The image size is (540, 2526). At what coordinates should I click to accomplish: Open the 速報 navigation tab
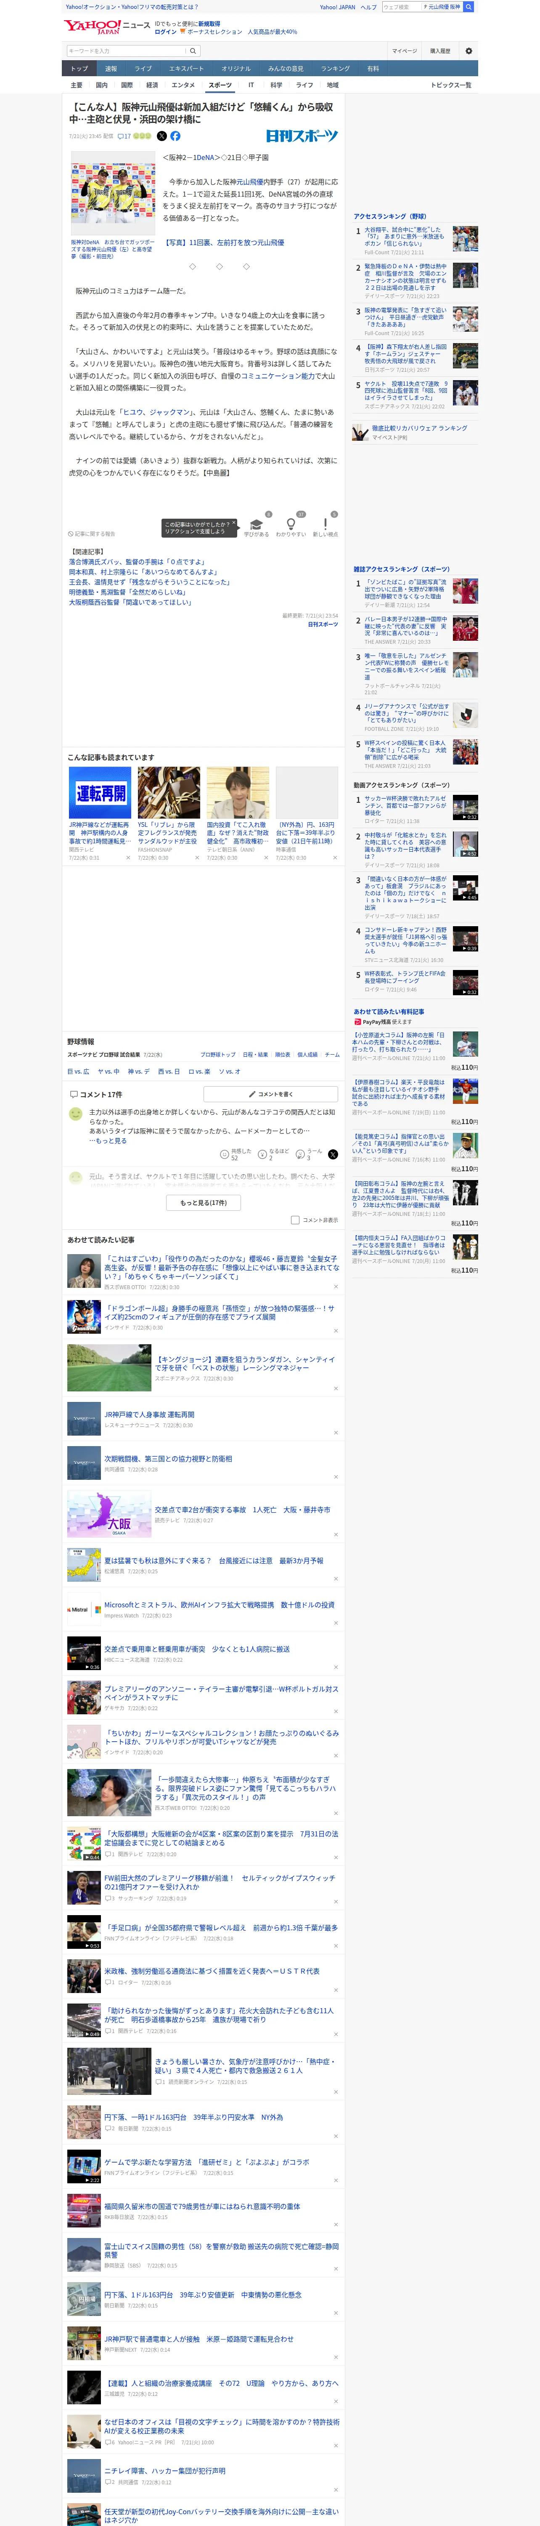tap(111, 69)
